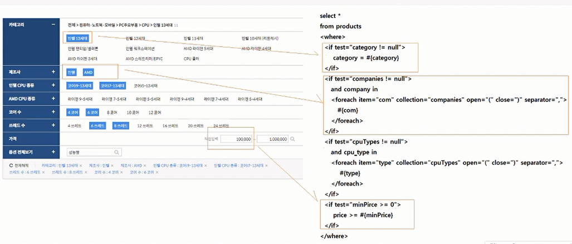This screenshot has width=572, height=244.
Task: Enable the 라이젠 7-5세대 filter
Action: coord(114,99)
